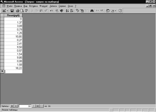
Task: Open the Сервис menu
Action: tap(62, 6)
